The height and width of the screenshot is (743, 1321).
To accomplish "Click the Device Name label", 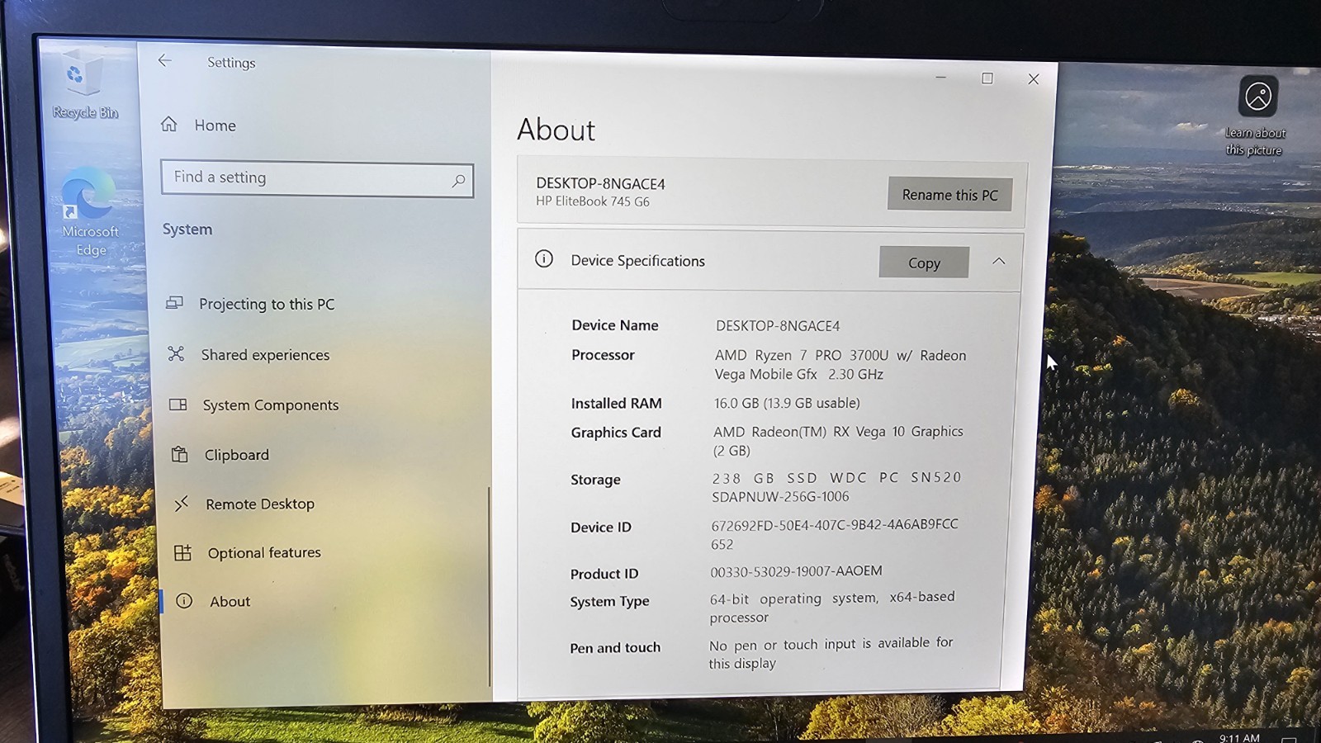I will (615, 325).
